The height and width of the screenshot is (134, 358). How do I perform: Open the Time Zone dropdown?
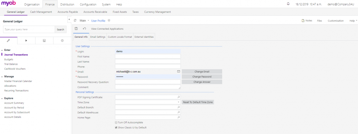click(x=179, y=102)
